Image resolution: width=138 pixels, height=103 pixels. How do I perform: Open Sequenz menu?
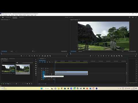click(x=13, y=15)
